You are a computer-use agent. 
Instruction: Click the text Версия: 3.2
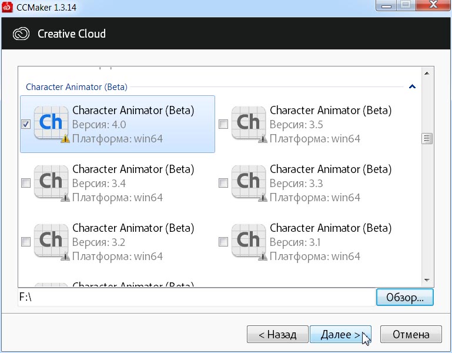[99, 242]
